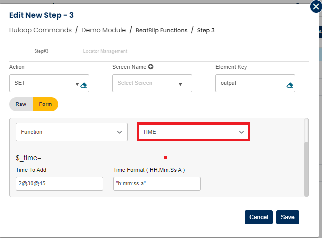
Task: Go to Huloop Commands breadcrumb
Action: [x=40, y=30]
